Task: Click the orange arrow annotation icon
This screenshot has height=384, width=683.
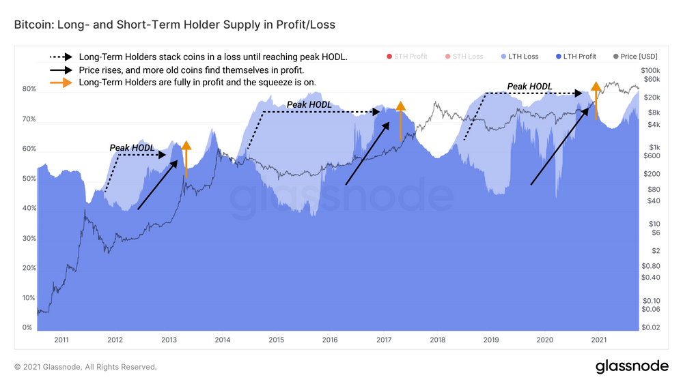Action: [x=61, y=83]
